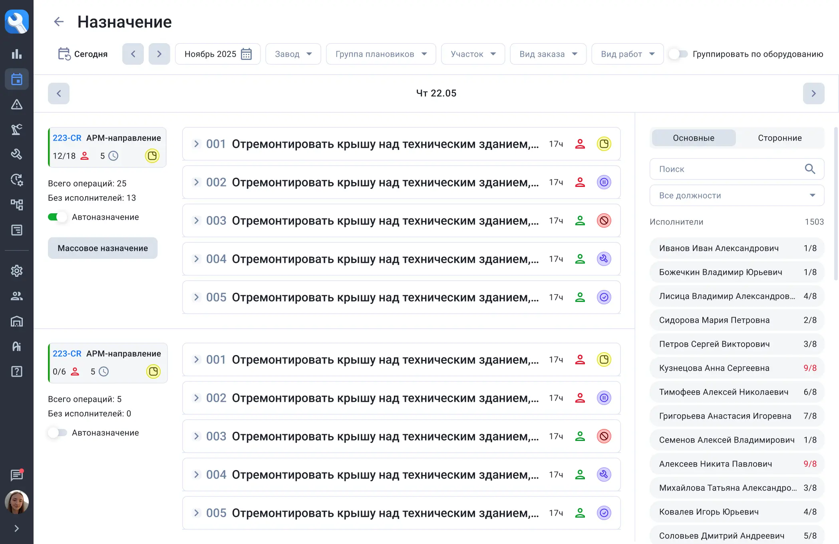Open the hierarchy tree sidebar icon
This screenshot has height=544, width=839.
(x=16, y=204)
